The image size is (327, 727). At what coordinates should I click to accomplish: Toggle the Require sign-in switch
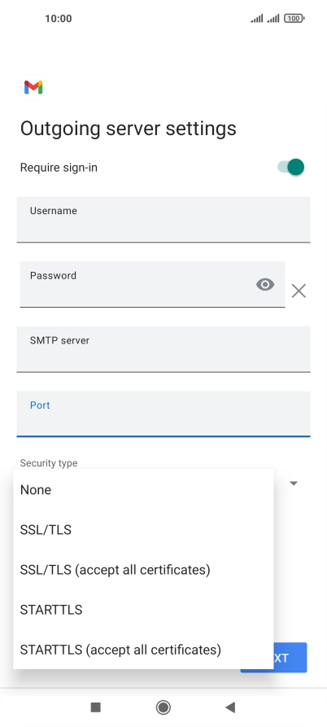click(291, 168)
